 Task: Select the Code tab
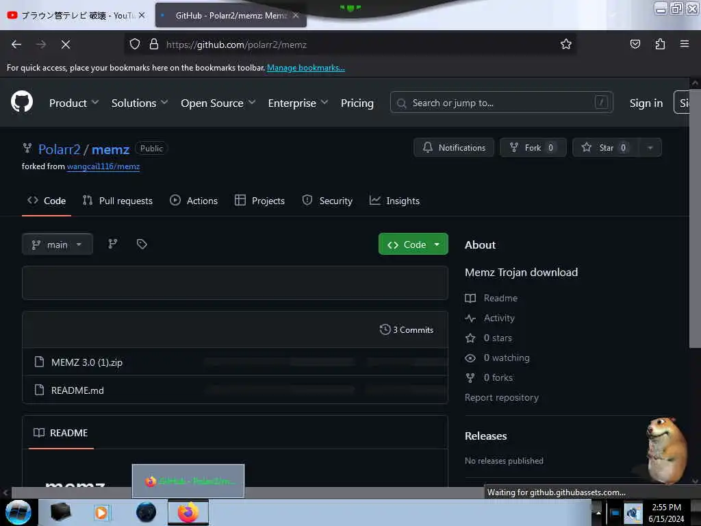point(47,201)
